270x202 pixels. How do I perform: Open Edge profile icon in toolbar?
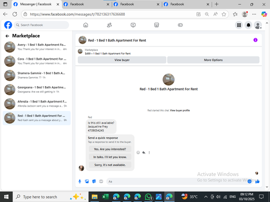(245, 14)
